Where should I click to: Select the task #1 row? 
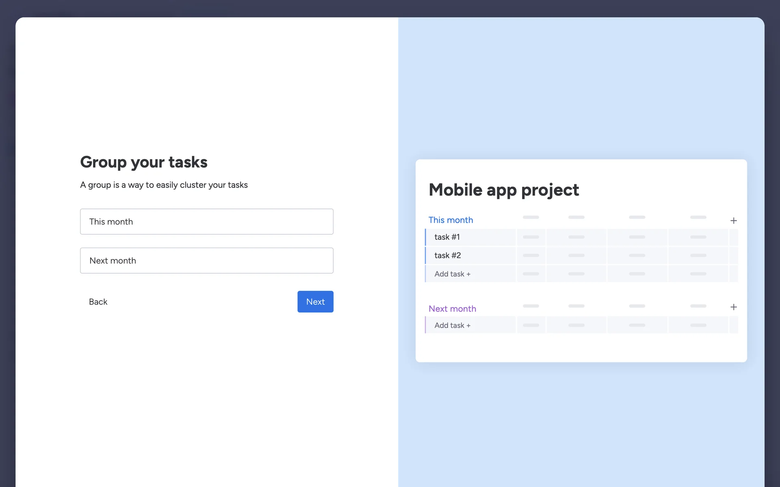(x=447, y=237)
